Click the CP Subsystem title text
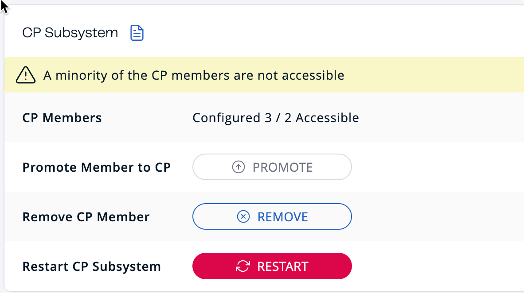Image resolution: width=524 pixels, height=293 pixels. (x=70, y=32)
